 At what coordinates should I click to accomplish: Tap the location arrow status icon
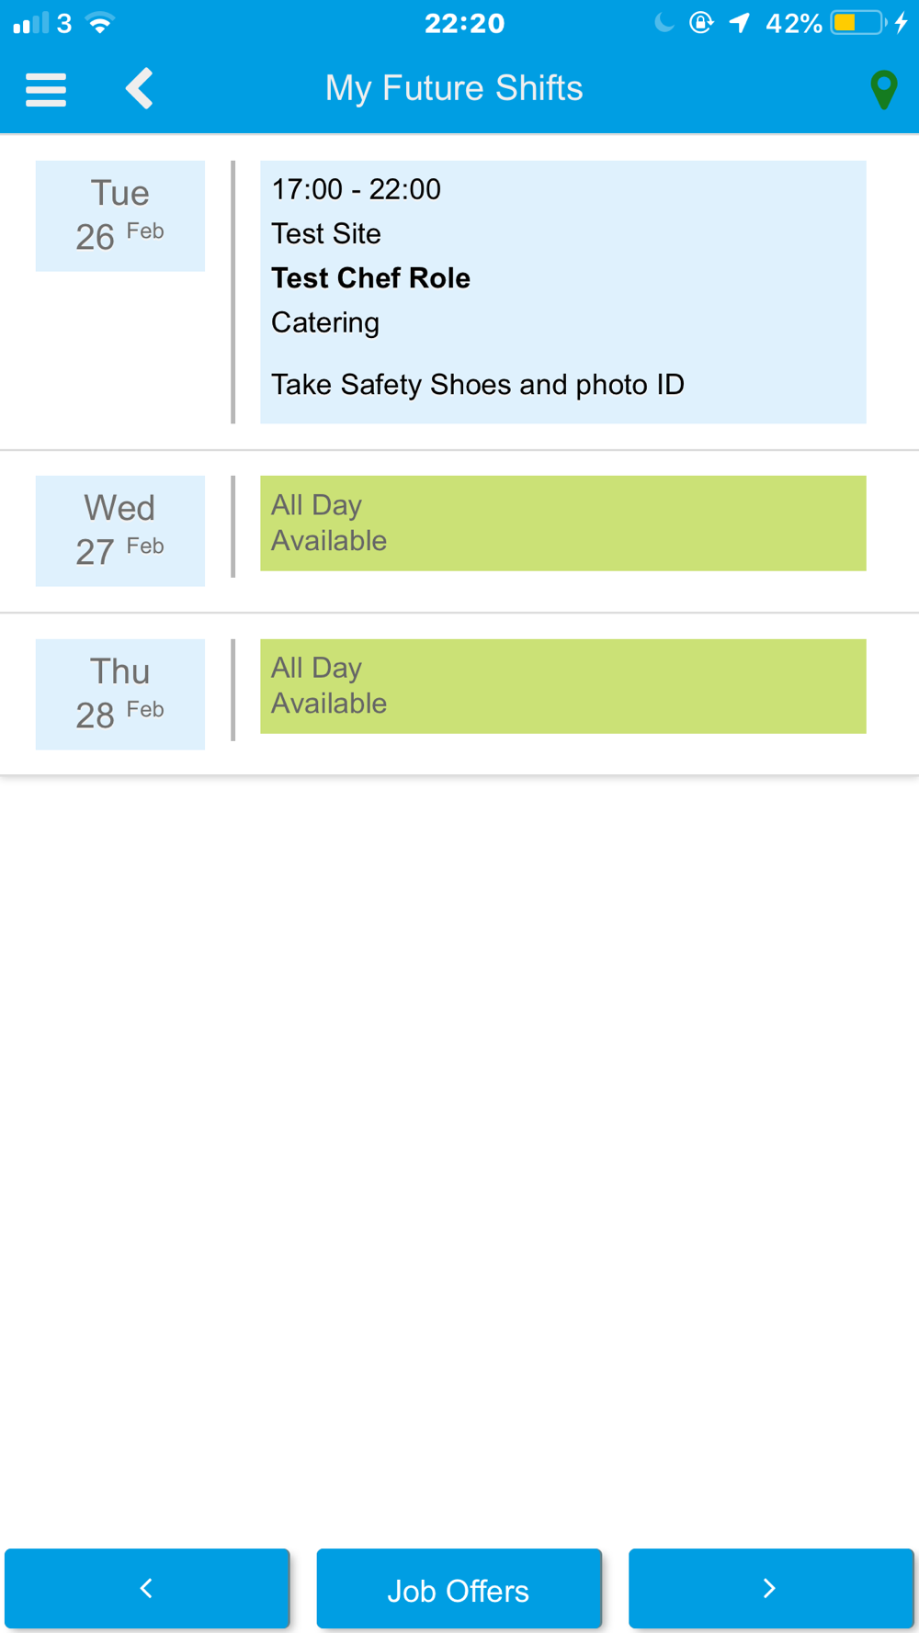point(740,23)
